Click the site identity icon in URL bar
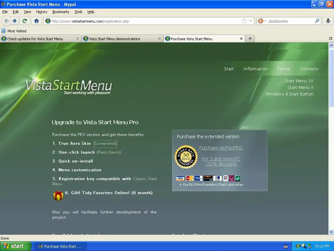 tap(48, 21)
